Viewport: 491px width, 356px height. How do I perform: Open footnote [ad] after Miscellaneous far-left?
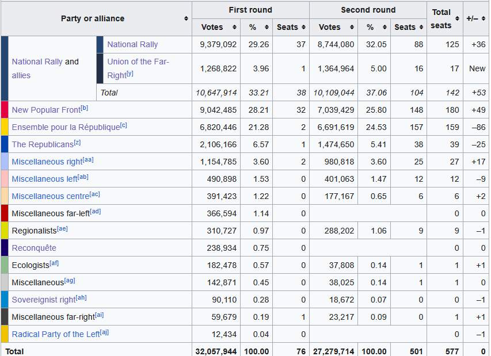(95, 211)
